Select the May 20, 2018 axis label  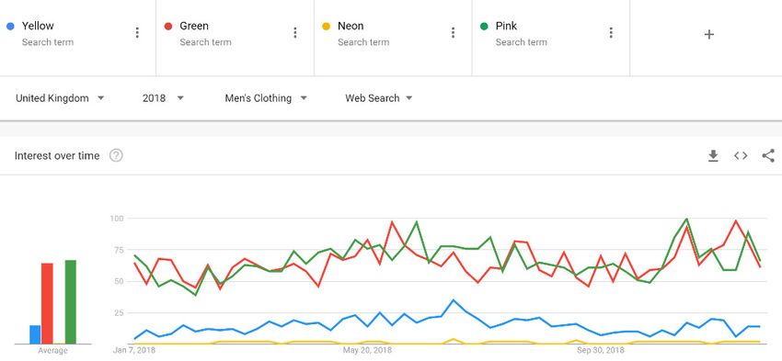point(367,351)
